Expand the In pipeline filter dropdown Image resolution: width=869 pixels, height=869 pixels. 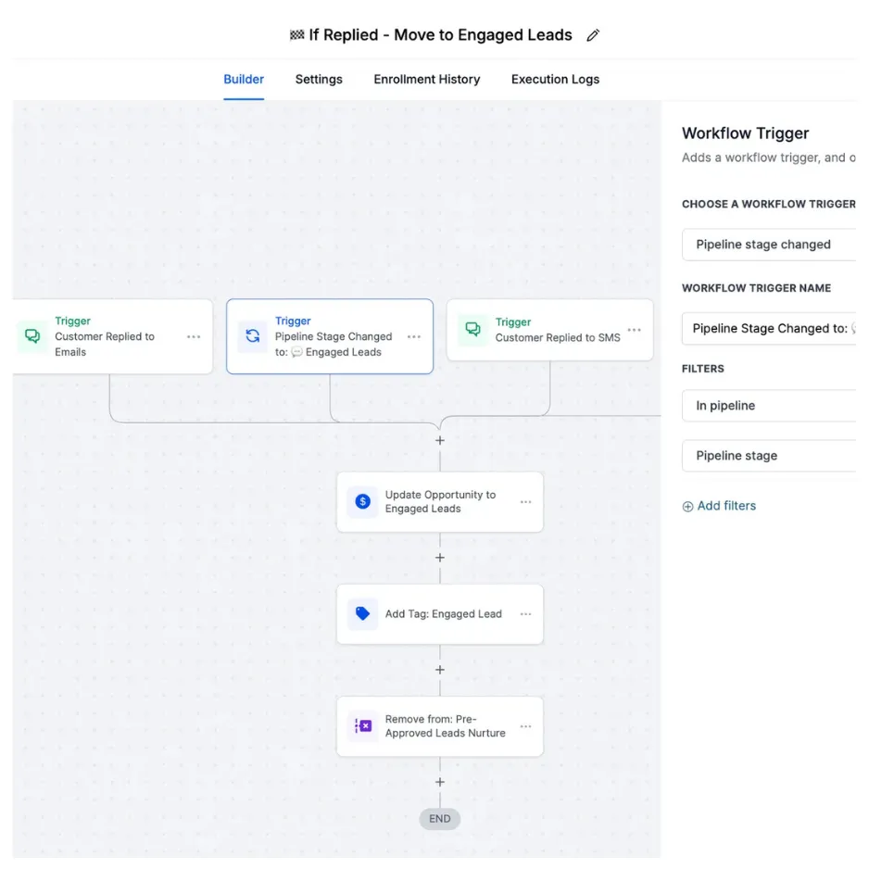coord(769,406)
